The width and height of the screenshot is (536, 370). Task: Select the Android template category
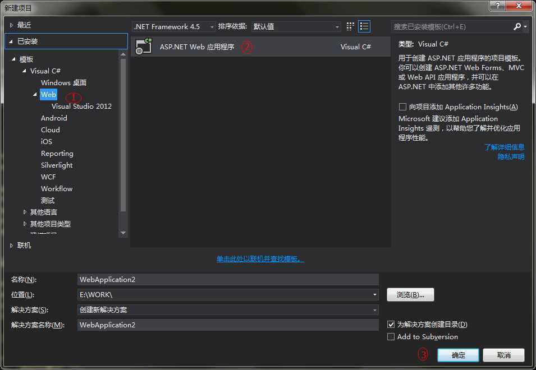pos(54,118)
